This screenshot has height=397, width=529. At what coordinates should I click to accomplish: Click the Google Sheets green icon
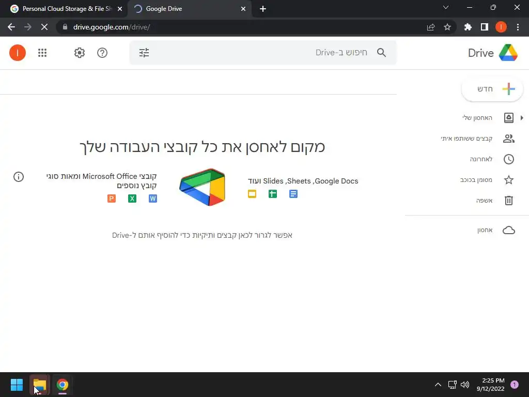[273, 194]
